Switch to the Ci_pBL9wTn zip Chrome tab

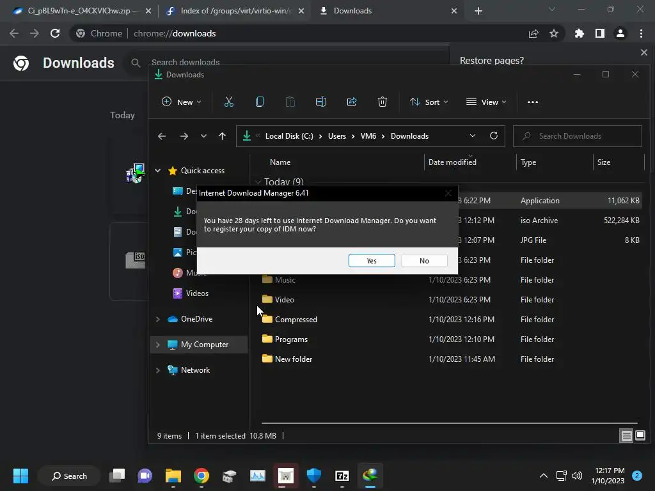77,11
